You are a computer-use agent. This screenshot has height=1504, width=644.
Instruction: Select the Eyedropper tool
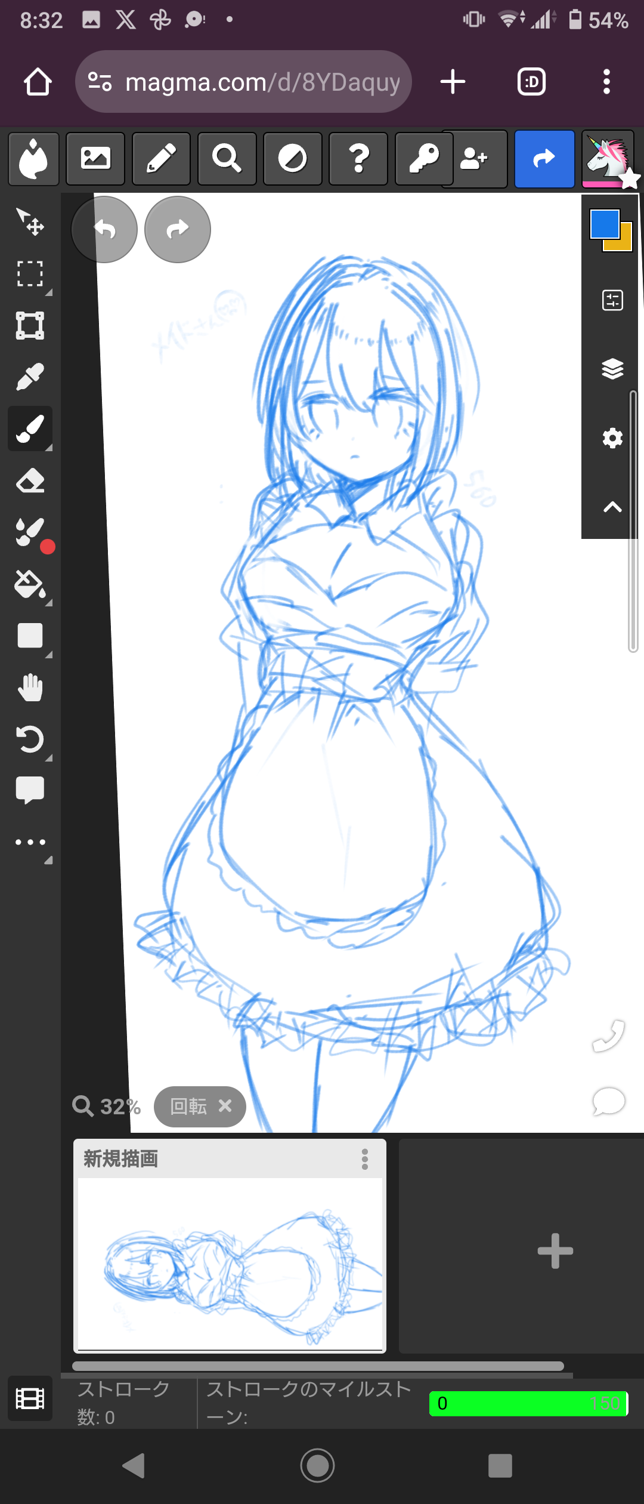click(30, 377)
